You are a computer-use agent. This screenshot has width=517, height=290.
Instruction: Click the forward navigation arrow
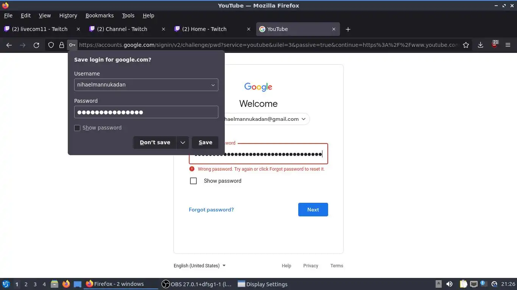click(23, 45)
